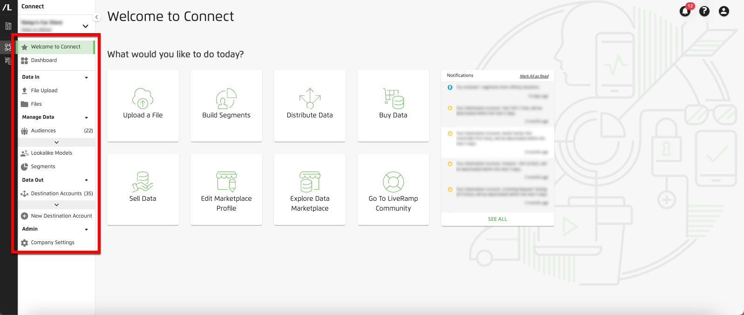Click the Build Segments card

point(226,106)
